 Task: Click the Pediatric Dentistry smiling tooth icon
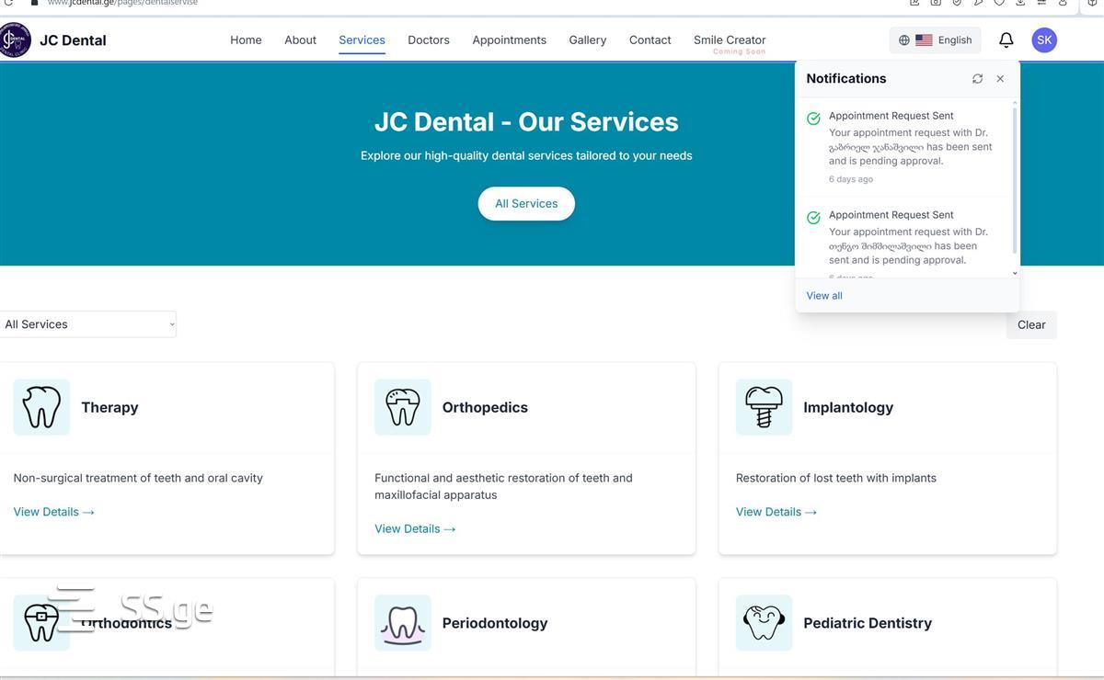[764, 623]
